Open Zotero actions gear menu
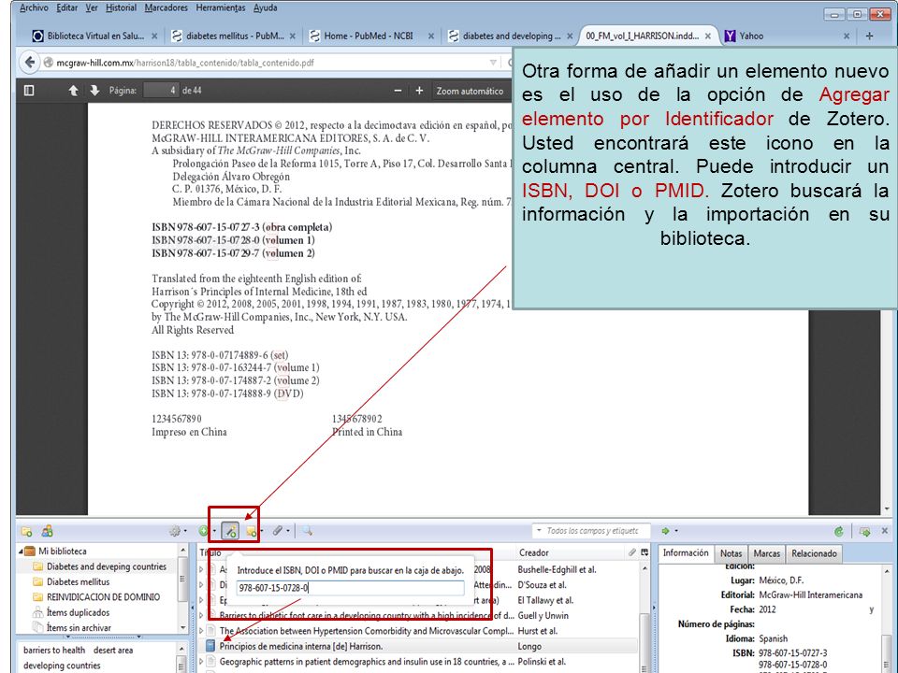898x673 pixels. pyautogui.click(x=178, y=532)
